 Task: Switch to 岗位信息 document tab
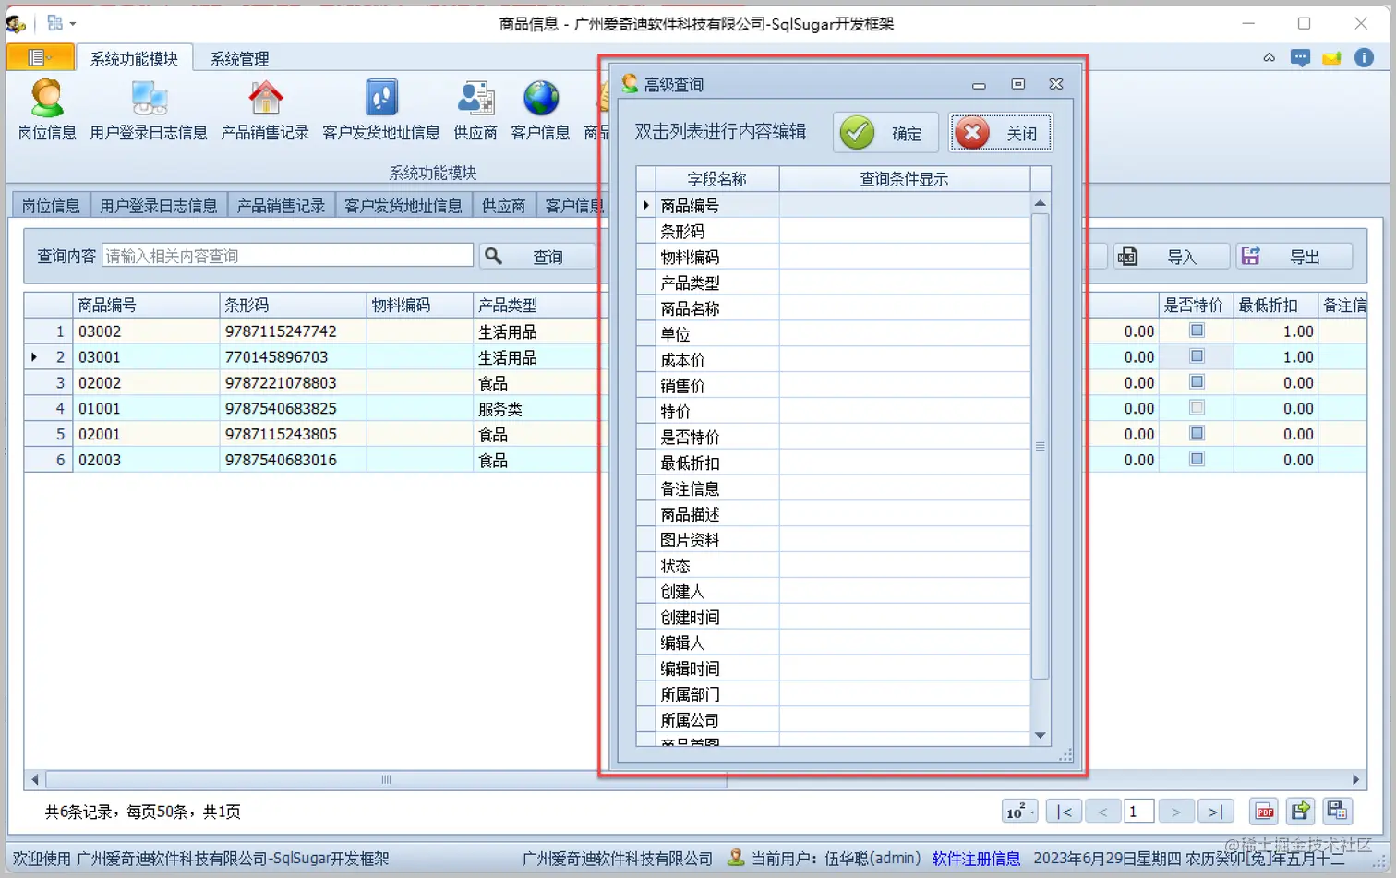click(51, 205)
